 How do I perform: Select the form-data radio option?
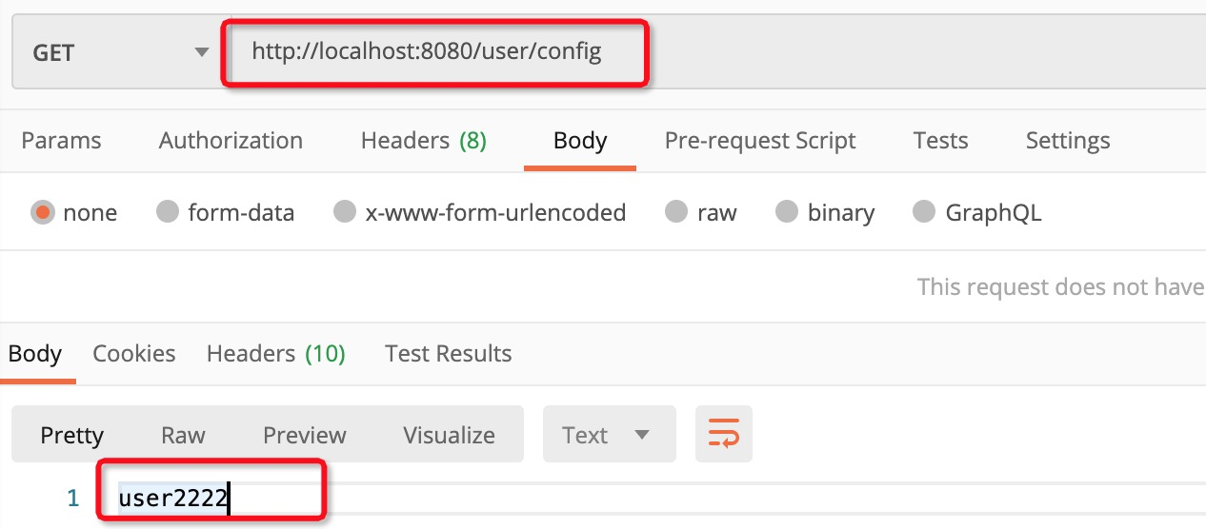pos(168,212)
